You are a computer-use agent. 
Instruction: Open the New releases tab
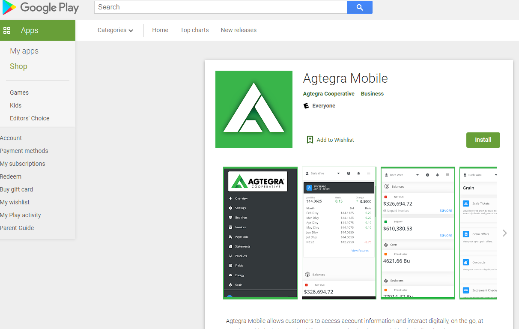[x=239, y=30]
